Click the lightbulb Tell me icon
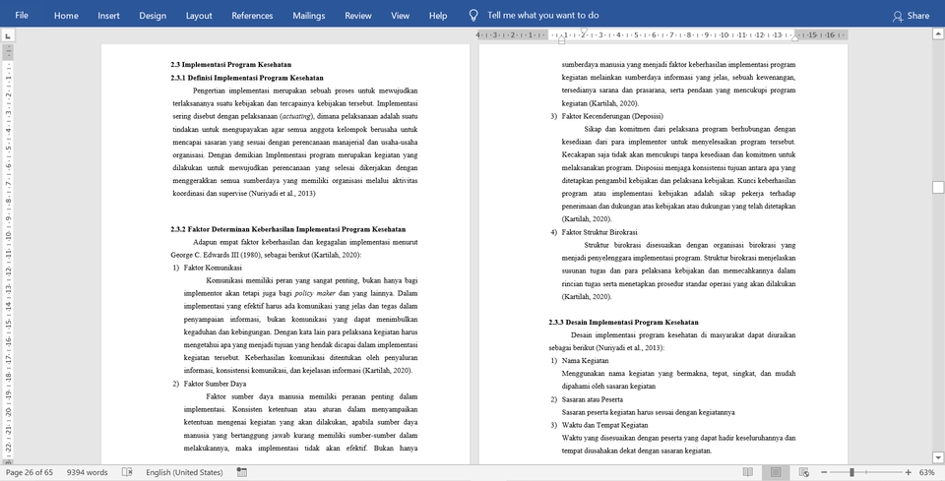Image resolution: width=945 pixels, height=481 pixels. click(x=473, y=16)
